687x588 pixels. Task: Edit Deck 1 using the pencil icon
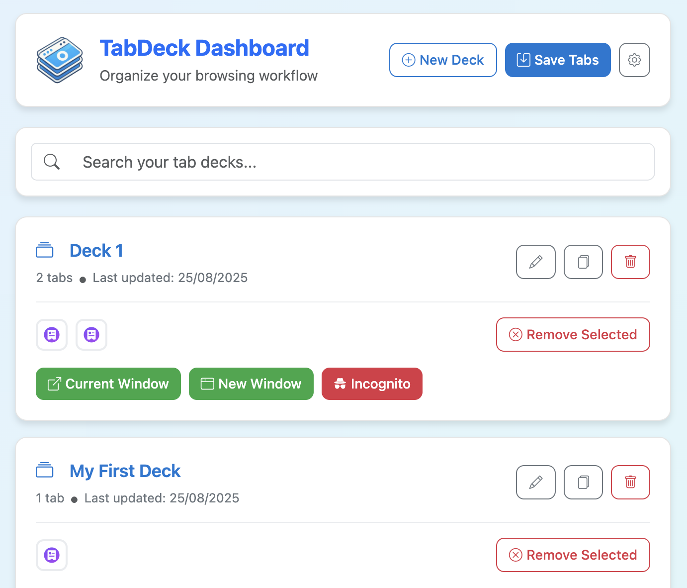click(535, 262)
